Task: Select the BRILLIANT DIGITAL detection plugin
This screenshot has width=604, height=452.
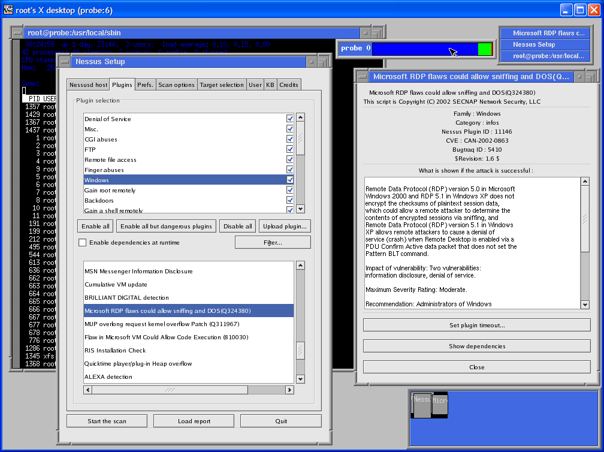Action: pyautogui.click(x=189, y=297)
